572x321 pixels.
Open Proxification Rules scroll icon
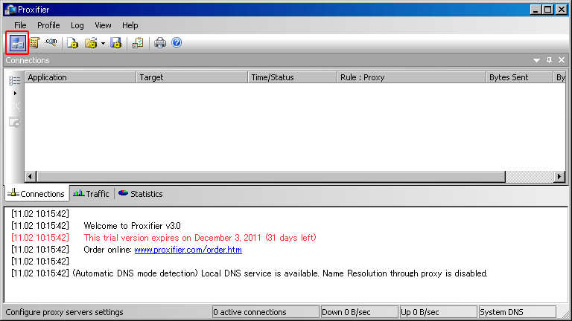[34, 43]
